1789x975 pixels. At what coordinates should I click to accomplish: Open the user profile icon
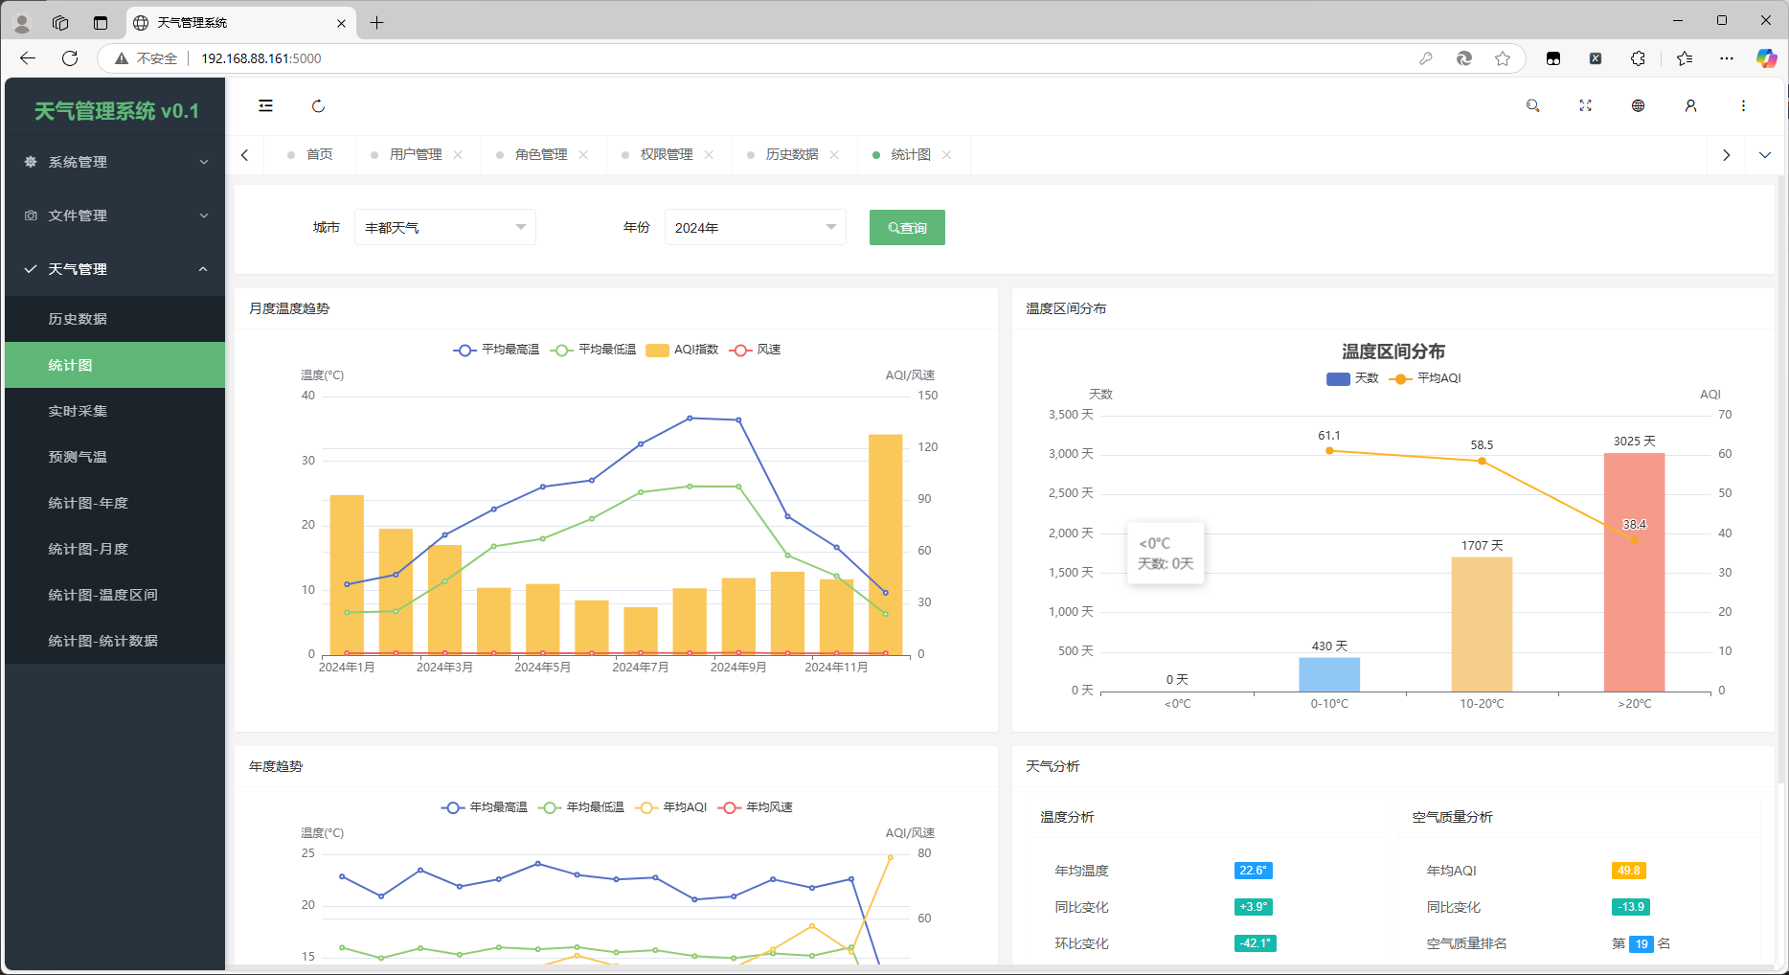[x=1690, y=106]
